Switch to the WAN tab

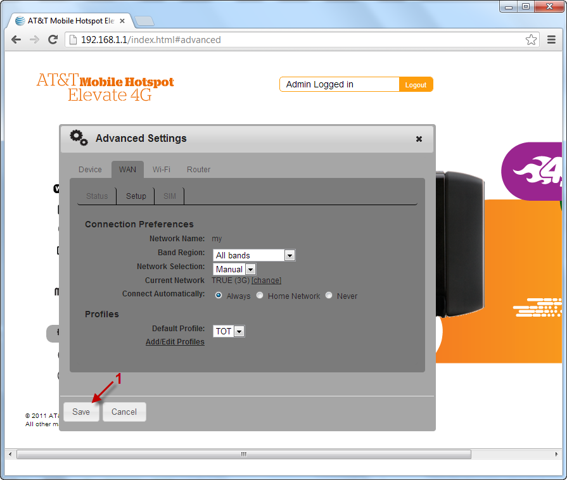click(x=127, y=170)
